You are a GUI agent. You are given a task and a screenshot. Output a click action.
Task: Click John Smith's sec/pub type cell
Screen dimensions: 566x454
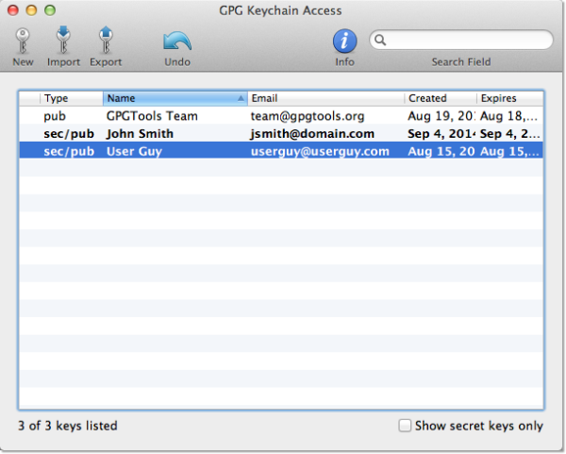coord(69,134)
